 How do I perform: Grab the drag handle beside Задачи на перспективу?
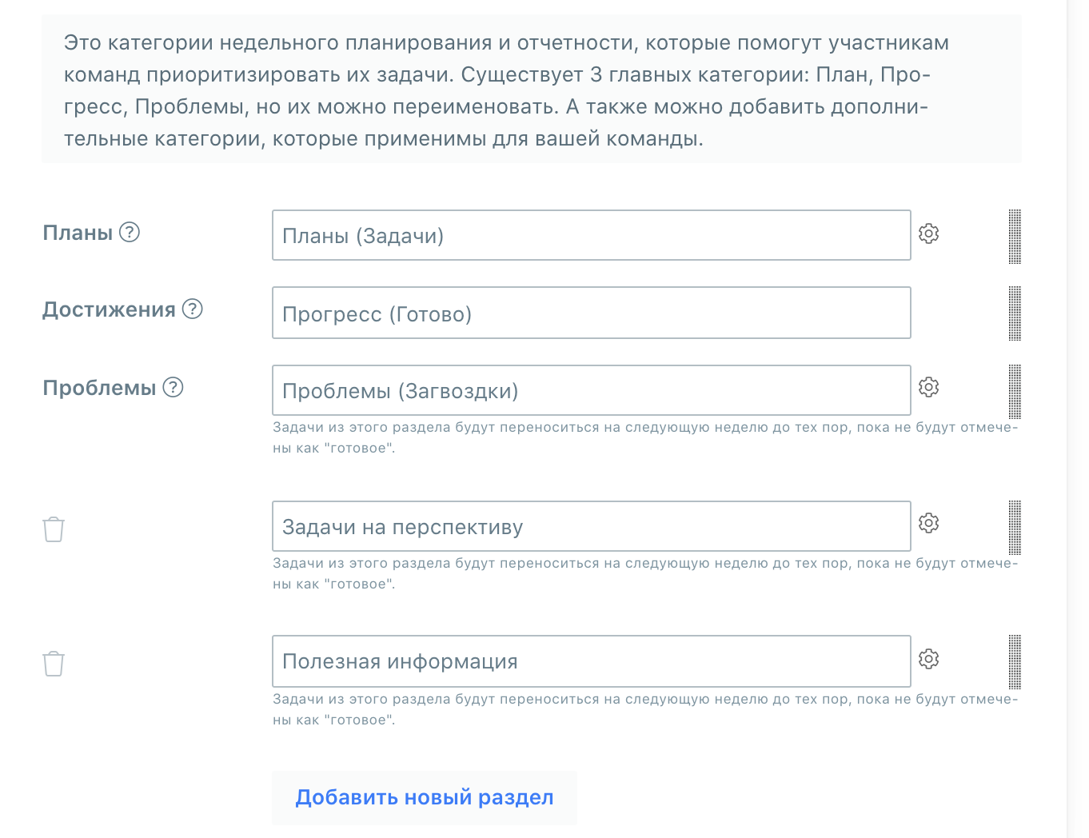[x=1014, y=525]
